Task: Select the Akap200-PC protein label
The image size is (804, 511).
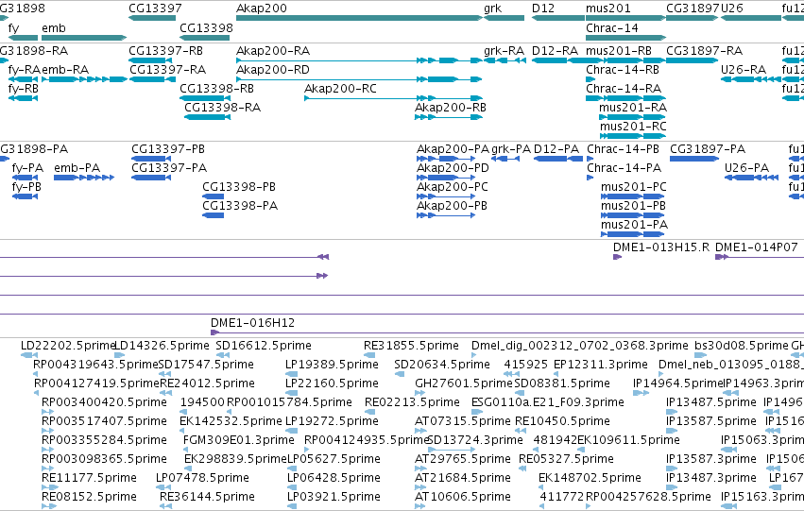Action: (453, 187)
